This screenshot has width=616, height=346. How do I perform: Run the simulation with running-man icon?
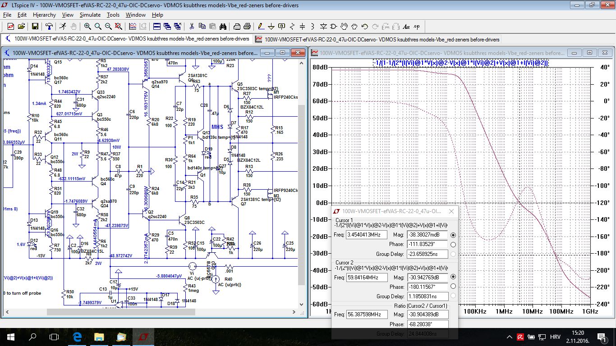pyautogui.click(x=63, y=26)
